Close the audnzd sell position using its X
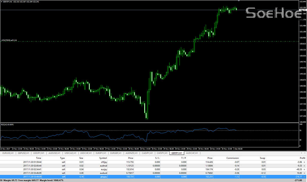The image size is (307, 182). (305, 166)
